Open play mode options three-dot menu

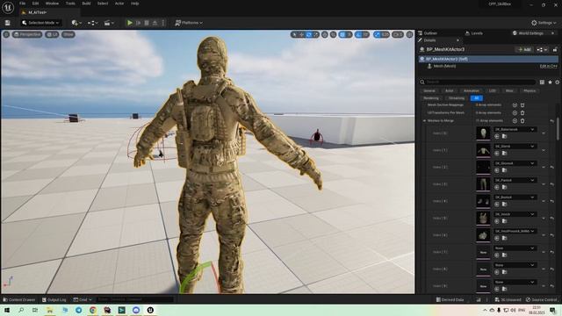tap(163, 23)
